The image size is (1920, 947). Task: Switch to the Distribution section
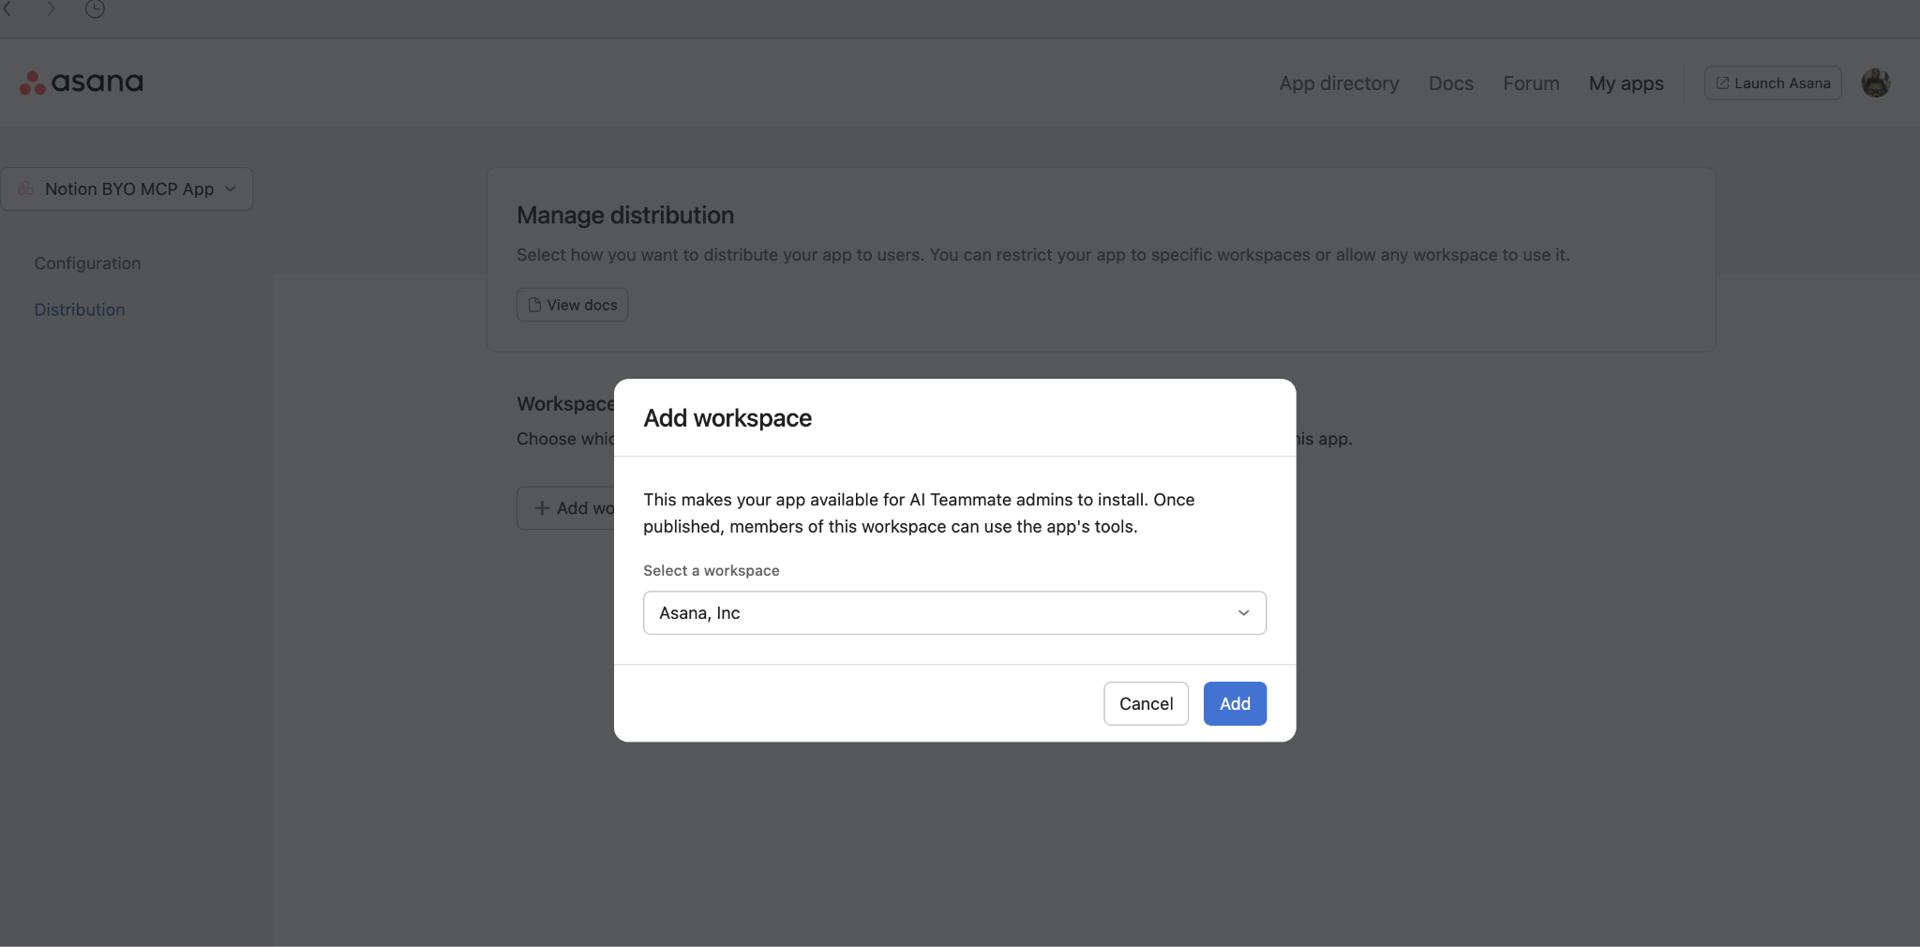click(x=80, y=309)
